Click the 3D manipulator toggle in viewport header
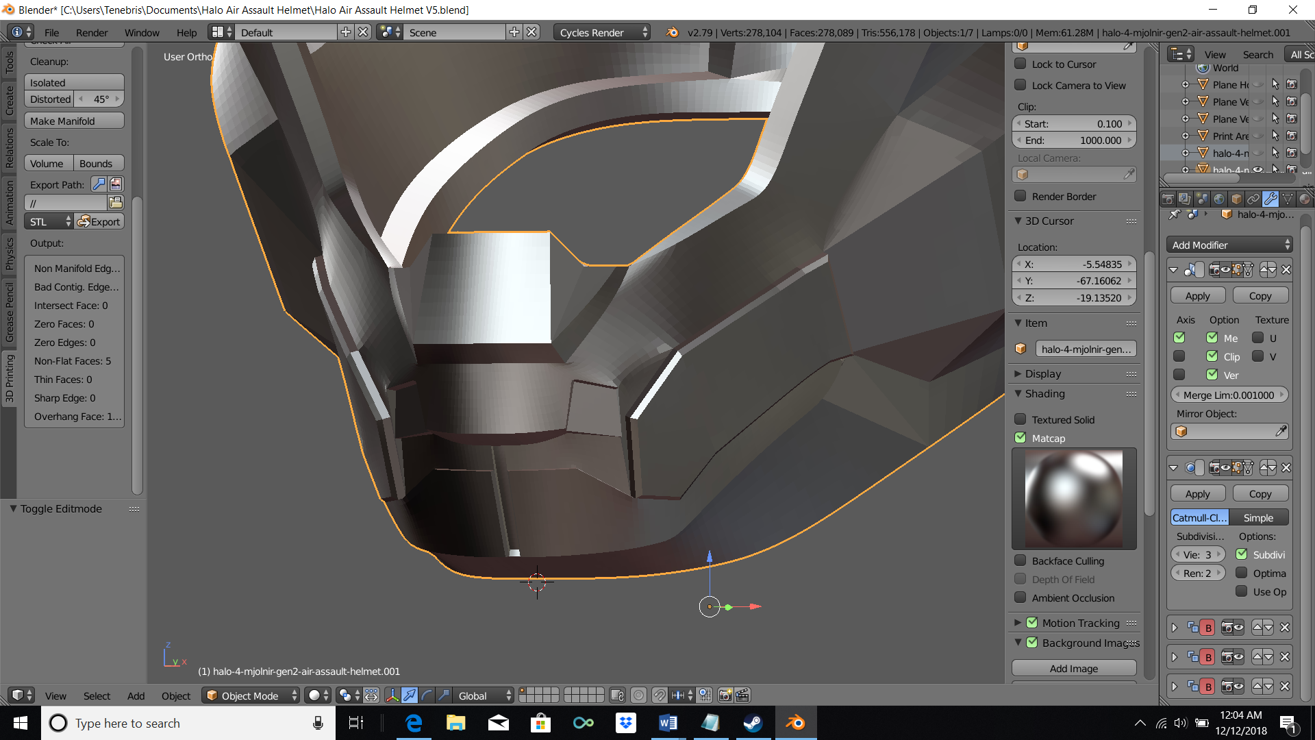This screenshot has width=1315, height=740. (x=392, y=695)
